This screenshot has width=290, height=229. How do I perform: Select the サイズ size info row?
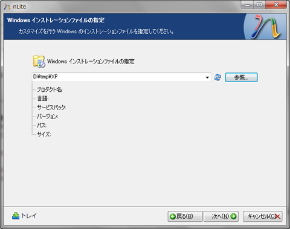pyautogui.click(x=43, y=134)
